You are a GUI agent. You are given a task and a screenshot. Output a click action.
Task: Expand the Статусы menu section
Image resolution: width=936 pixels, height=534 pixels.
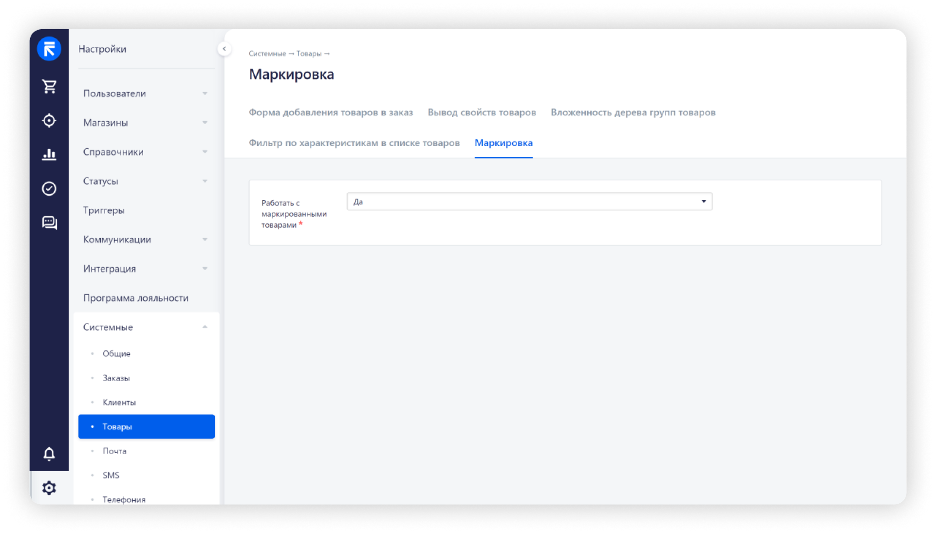pyautogui.click(x=146, y=181)
